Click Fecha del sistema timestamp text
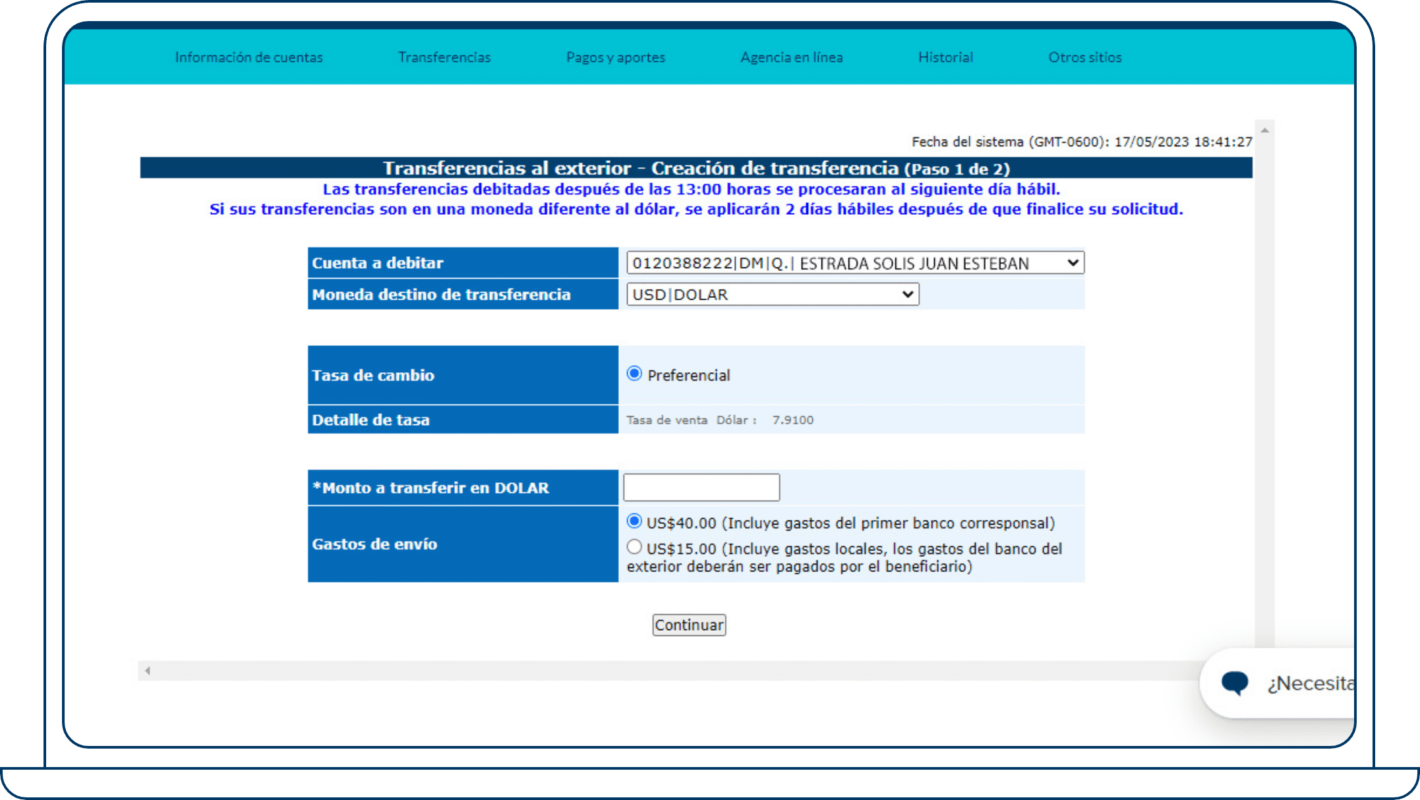 point(1082,142)
